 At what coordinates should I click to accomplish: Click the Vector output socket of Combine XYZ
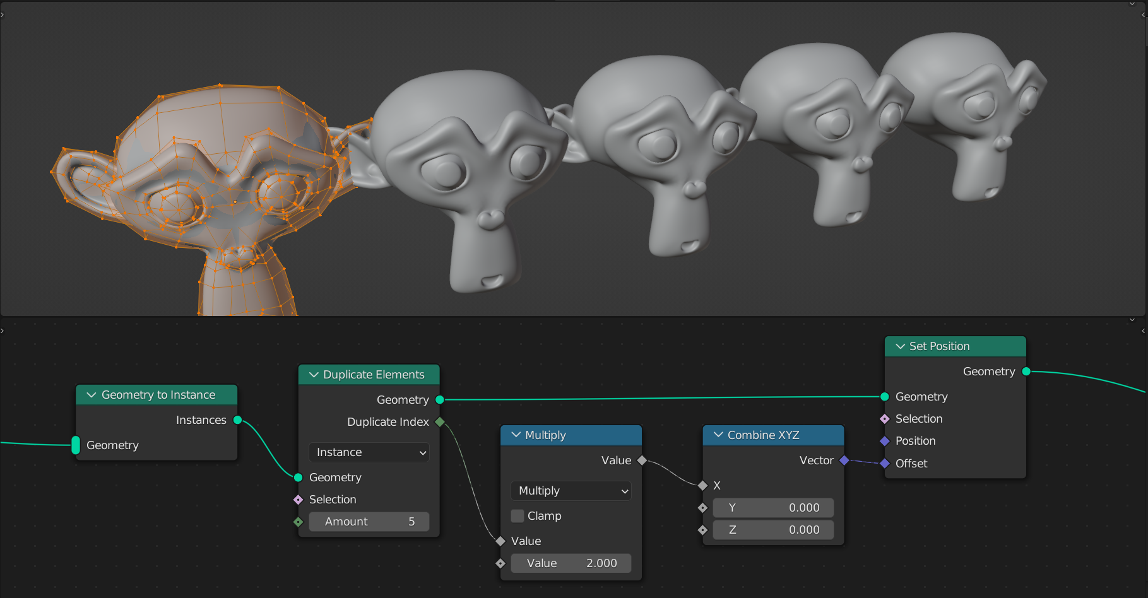pos(844,460)
